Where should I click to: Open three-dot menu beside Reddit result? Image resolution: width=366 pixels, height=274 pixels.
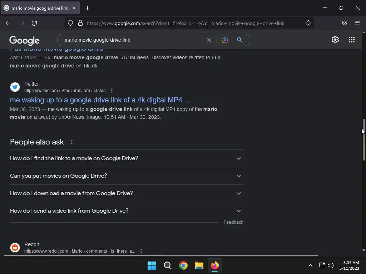pyautogui.click(x=141, y=251)
